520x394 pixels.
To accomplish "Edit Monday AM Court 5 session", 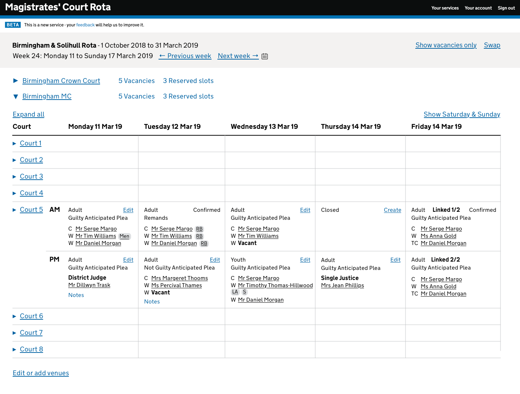I will (x=128, y=210).
